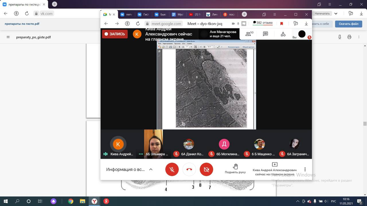Screen dimensions: 367x206
Task: Reload the background vk.com page
Action: pos(27,13)
